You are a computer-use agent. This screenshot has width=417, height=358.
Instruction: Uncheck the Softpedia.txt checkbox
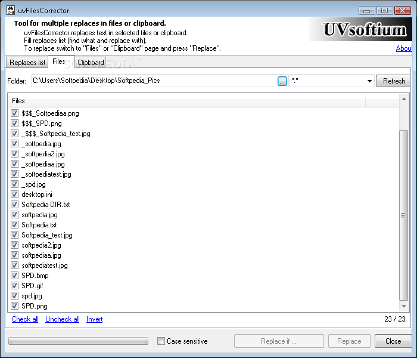15,224
